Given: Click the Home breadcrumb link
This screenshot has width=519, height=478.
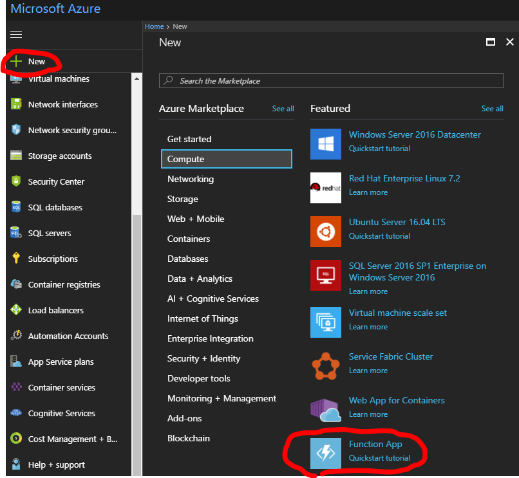Looking at the screenshot, I should click(x=155, y=26).
